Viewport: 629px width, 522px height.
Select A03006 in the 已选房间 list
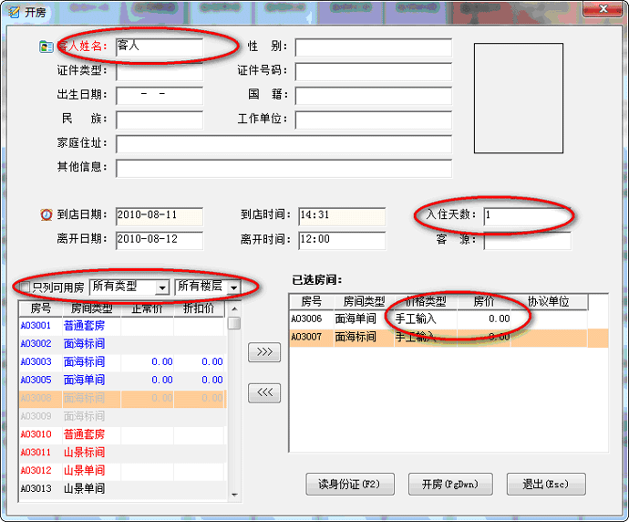click(x=449, y=319)
